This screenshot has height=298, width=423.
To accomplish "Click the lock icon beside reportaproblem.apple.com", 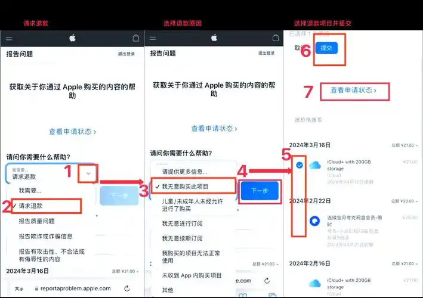I will (36, 288).
